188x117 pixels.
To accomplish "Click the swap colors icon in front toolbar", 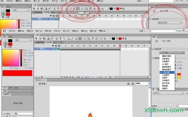I will pyautogui.click(x=126, y=39).
